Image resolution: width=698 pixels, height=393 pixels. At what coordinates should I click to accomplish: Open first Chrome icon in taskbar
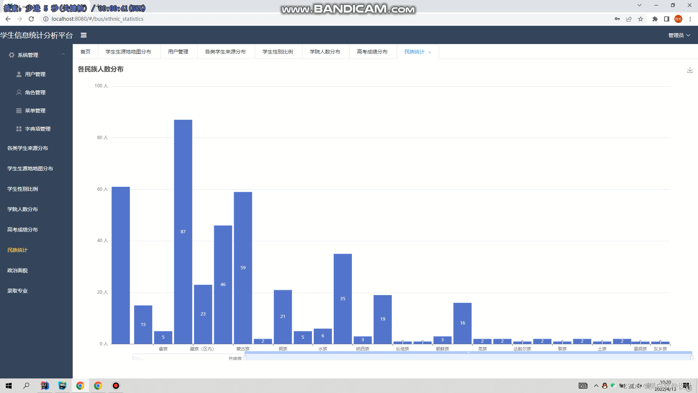click(80, 386)
